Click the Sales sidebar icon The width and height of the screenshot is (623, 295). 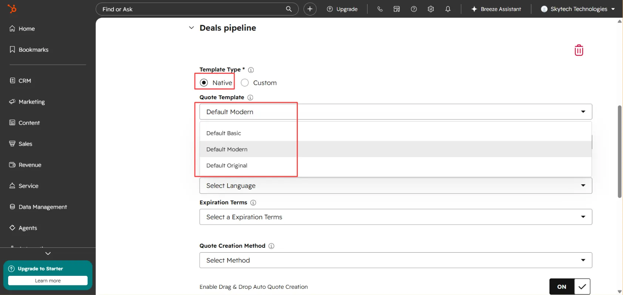(12, 143)
